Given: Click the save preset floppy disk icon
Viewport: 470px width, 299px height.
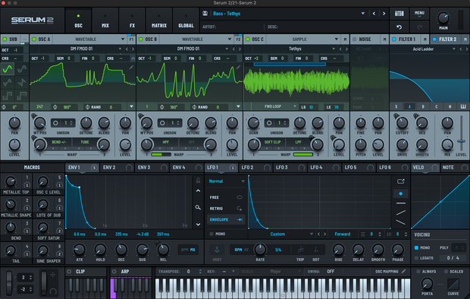Looking at the screenshot, I should click(205, 14).
